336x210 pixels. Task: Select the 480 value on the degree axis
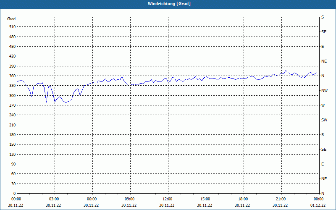tap(13, 37)
